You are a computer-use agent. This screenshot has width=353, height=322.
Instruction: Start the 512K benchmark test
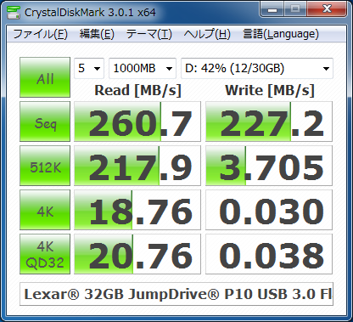(x=45, y=166)
